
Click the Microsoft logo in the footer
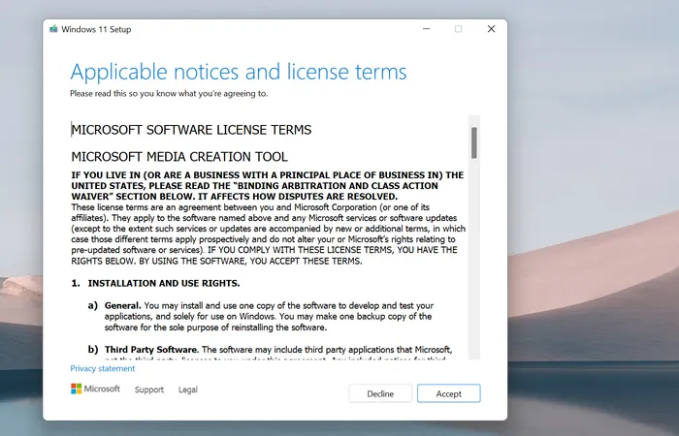click(x=95, y=389)
